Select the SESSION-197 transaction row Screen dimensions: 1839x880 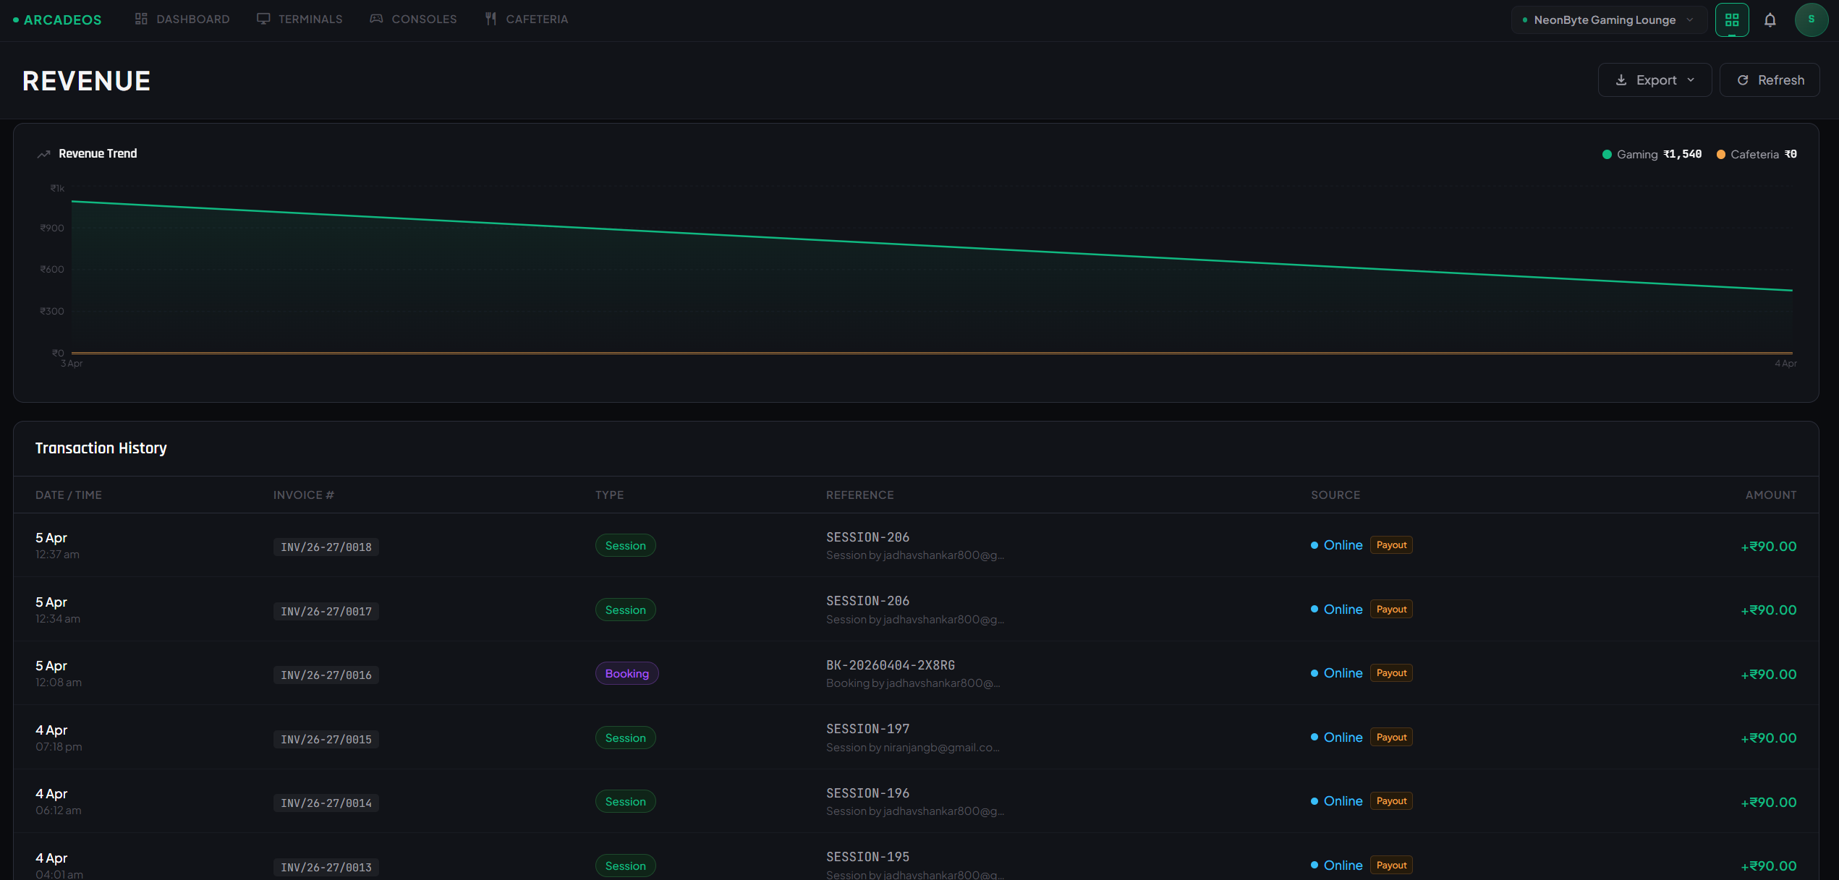coord(867,730)
